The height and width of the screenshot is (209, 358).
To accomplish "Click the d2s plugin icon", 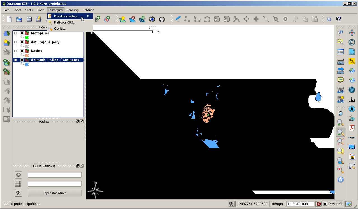I will [x=352, y=61].
